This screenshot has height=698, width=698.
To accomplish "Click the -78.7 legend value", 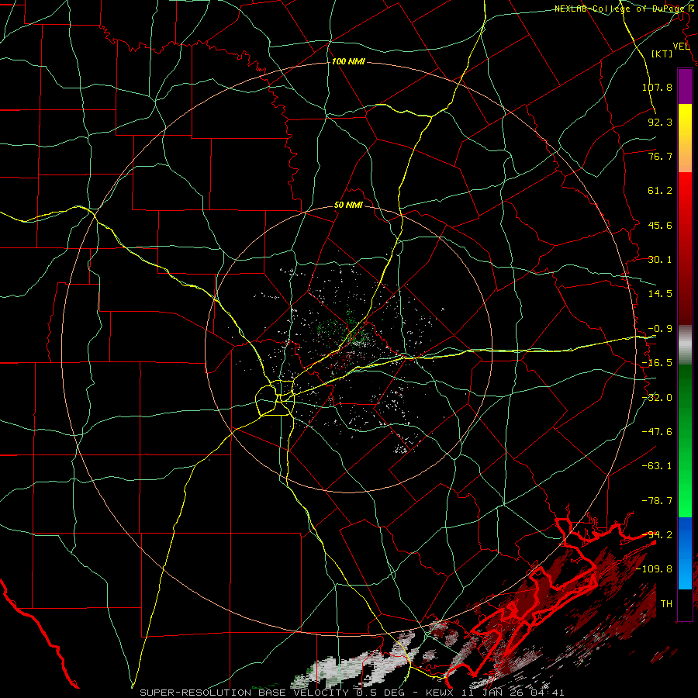I will (x=657, y=501).
